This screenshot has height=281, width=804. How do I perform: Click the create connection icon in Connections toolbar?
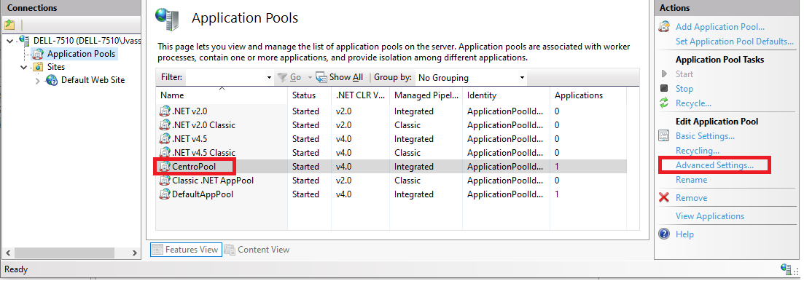click(x=9, y=25)
